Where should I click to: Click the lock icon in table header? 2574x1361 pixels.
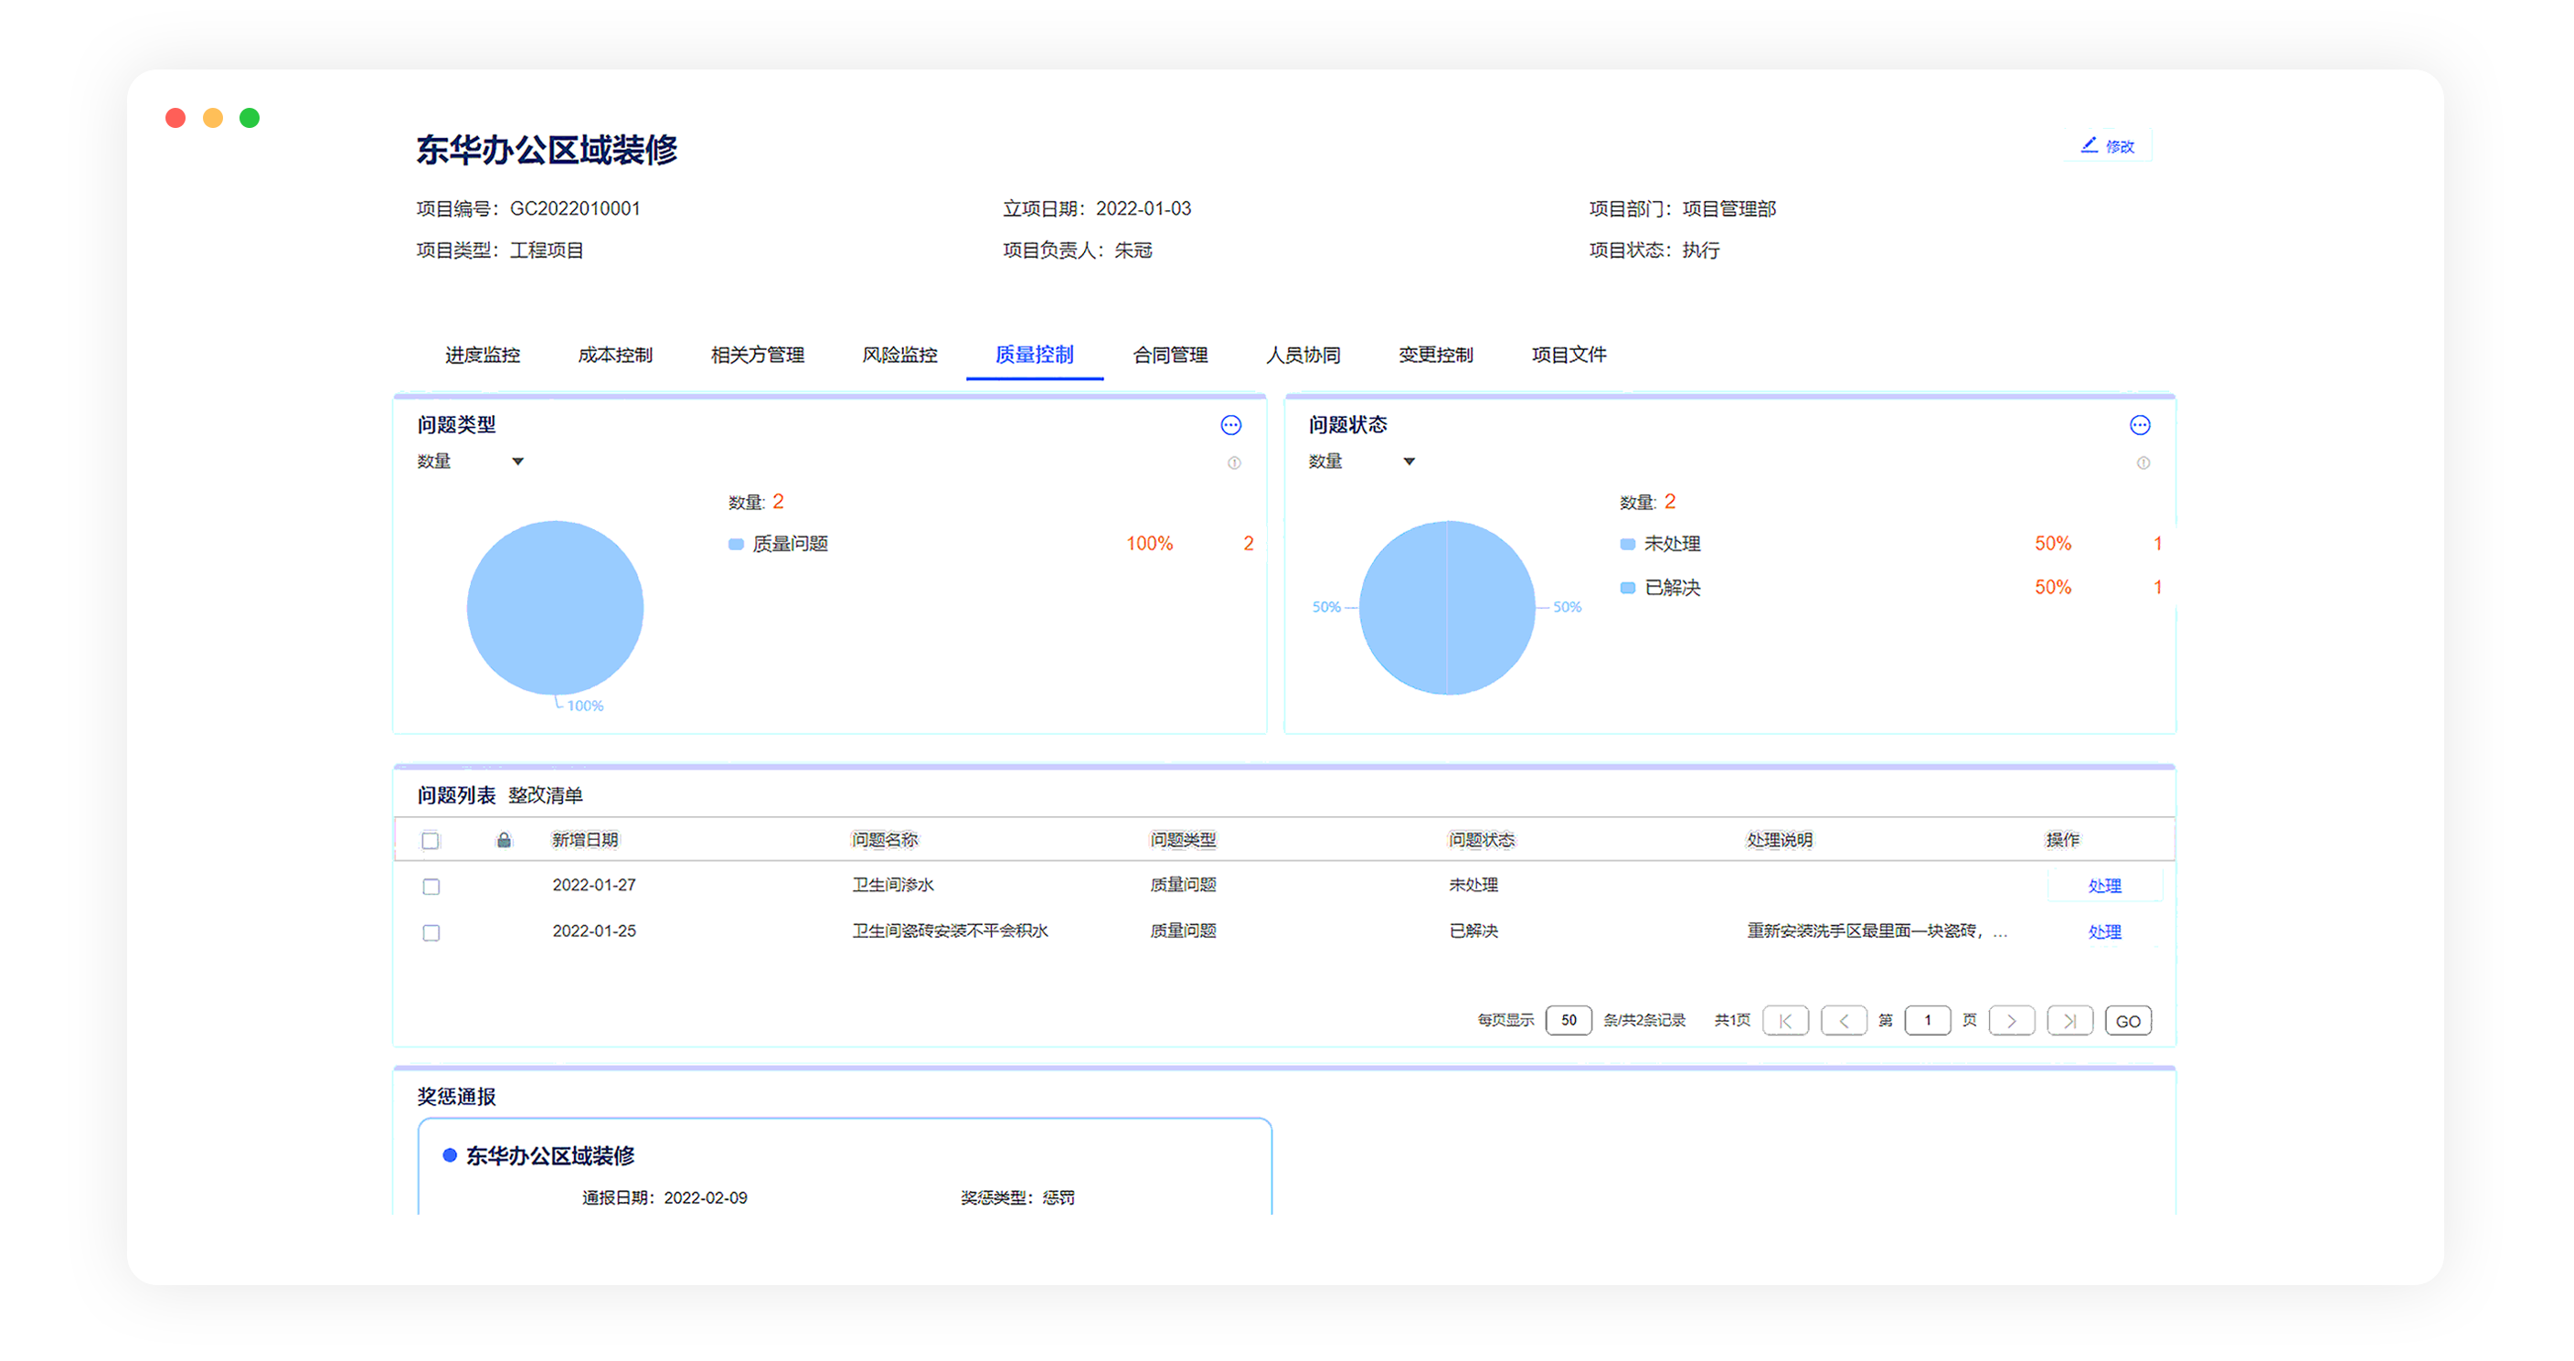pos(504,840)
